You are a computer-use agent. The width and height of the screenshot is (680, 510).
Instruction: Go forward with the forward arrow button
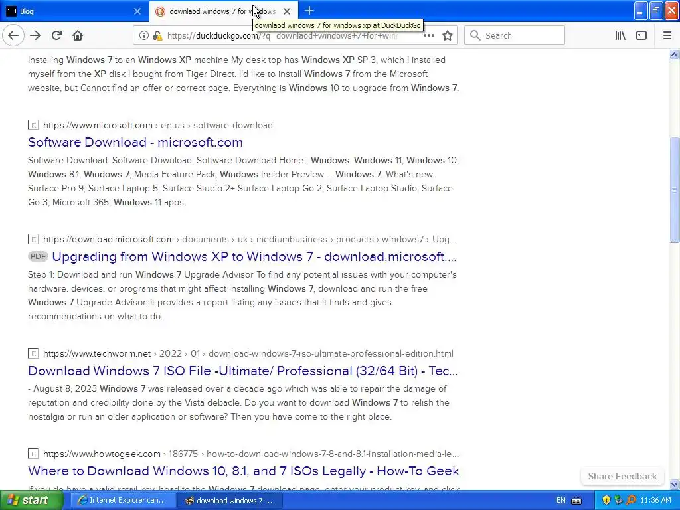[35, 36]
